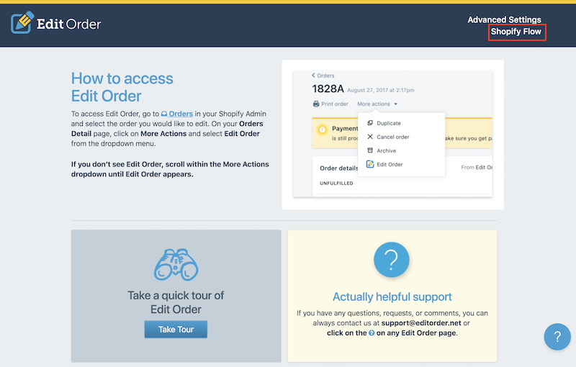Click the UNFULFILLED status label
576x367 pixels.
click(336, 183)
